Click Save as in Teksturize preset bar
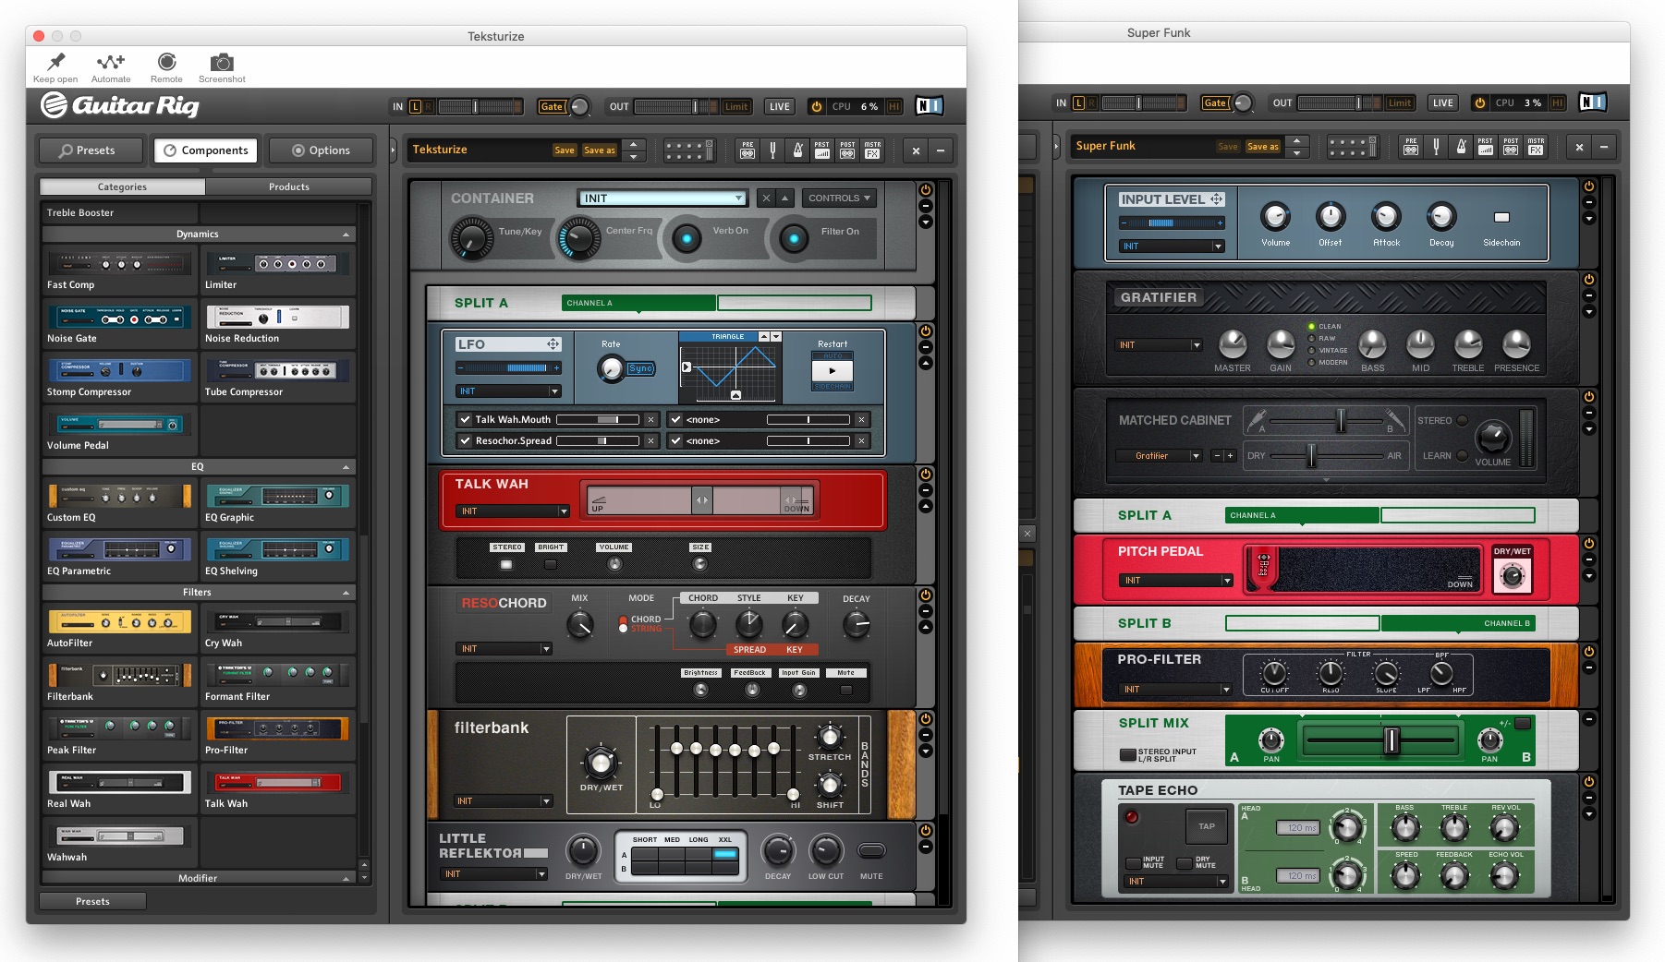 click(599, 150)
